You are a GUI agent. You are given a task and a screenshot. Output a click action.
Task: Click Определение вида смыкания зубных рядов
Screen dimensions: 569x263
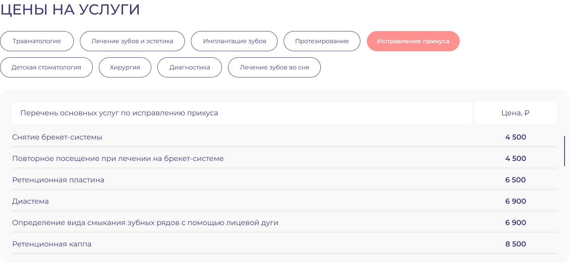tap(145, 223)
